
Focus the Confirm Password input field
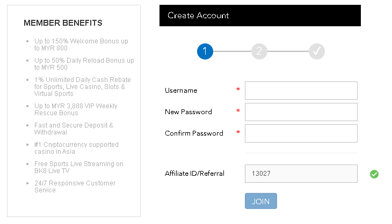[301, 133]
